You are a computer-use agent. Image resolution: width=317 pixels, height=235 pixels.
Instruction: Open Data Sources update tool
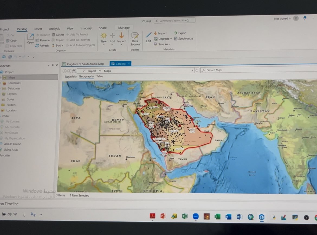pyautogui.click(x=135, y=39)
